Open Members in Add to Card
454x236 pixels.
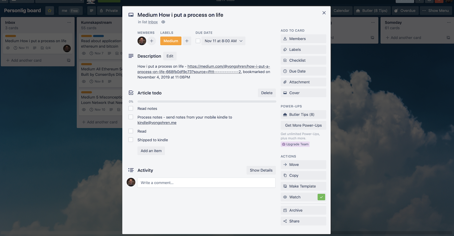click(303, 39)
